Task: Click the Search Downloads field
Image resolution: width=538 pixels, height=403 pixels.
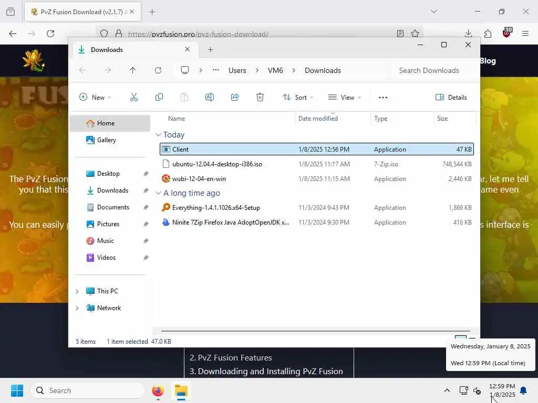Action: point(434,70)
